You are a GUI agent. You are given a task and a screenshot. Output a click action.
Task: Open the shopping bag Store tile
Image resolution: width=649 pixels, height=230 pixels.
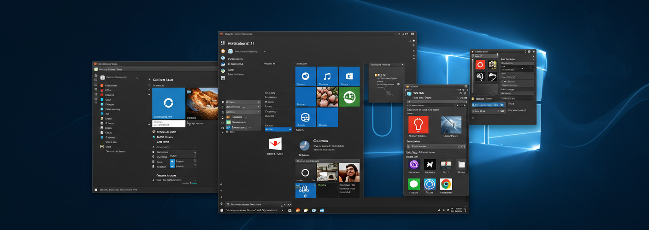[349, 76]
